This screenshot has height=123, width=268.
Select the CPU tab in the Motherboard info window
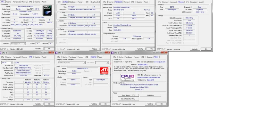click(105, 2)
